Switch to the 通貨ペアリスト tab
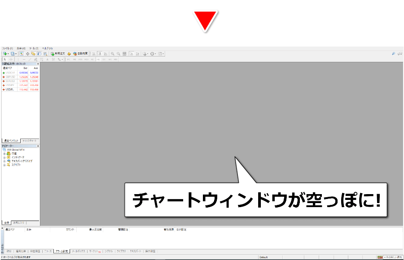 pyautogui.click(x=11, y=141)
